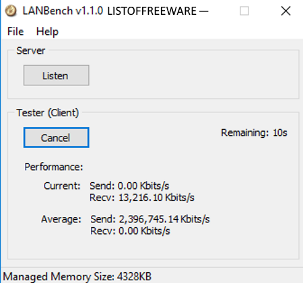Click the Performance: heading
Viewport: 303px width, 283px height.
[54, 167]
